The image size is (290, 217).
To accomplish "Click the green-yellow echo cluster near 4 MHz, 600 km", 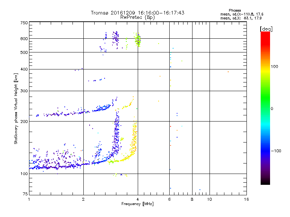I will [x=138, y=40].
